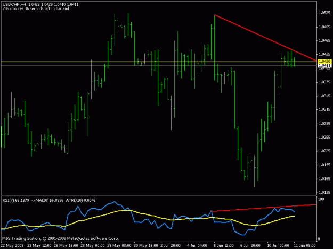The image size is (333, 249).
Task: Click the 1.0465 price axis label
Action: [324, 40]
